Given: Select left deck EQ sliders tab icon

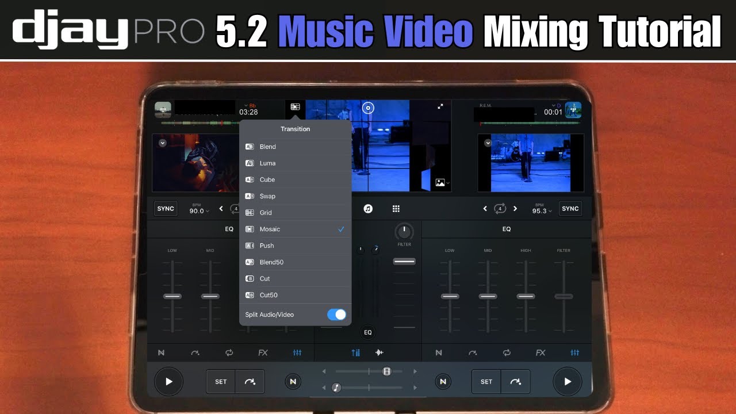Looking at the screenshot, I should pos(297,352).
